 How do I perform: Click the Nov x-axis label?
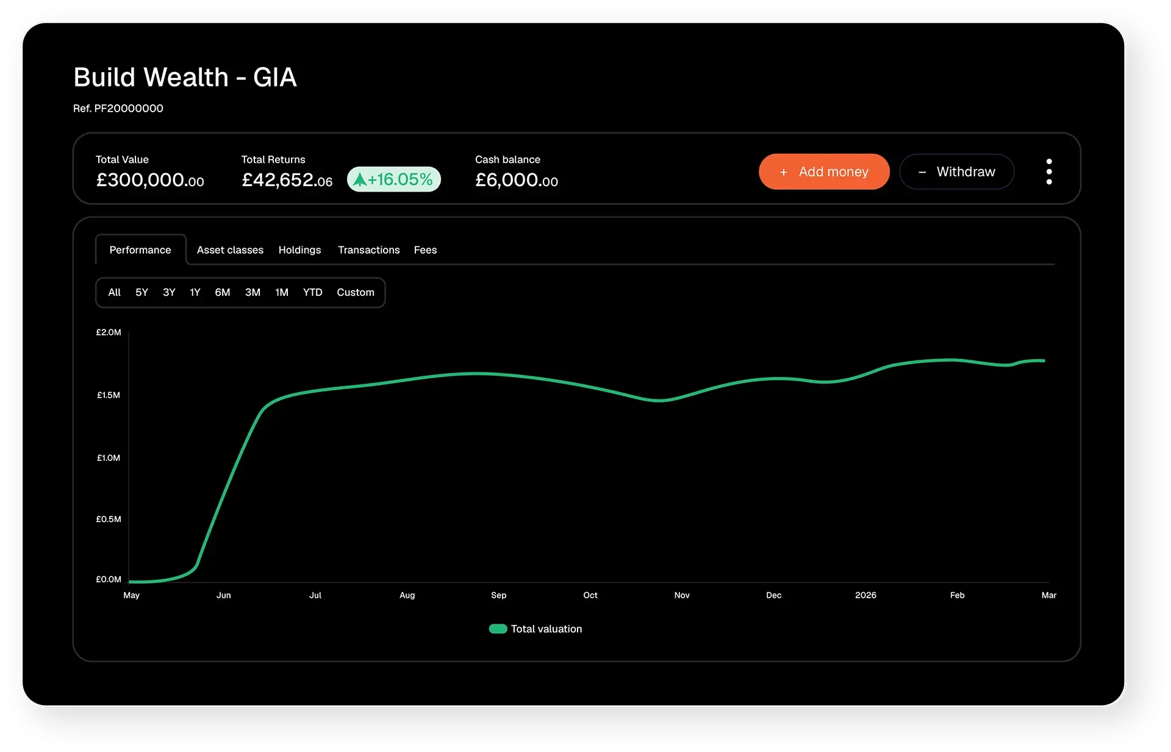(682, 595)
